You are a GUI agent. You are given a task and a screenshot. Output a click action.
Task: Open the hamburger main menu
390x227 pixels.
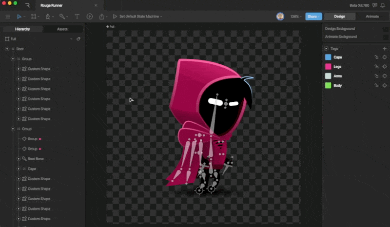point(8,17)
